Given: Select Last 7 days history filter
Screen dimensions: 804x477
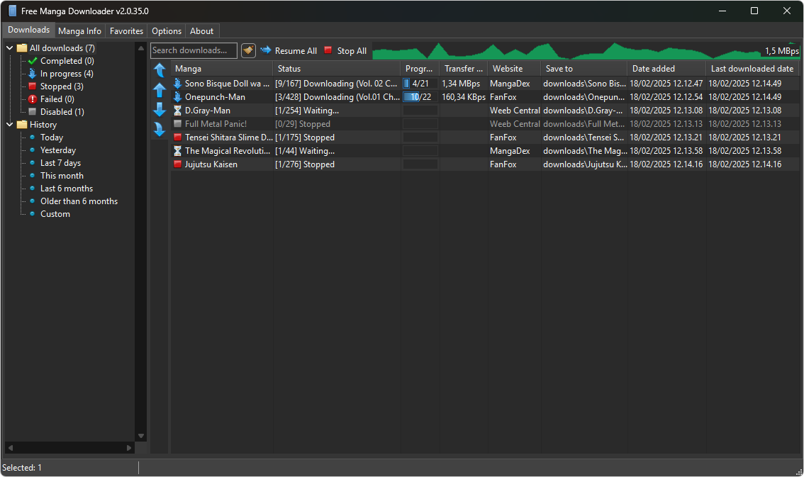Looking at the screenshot, I should (60, 163).
